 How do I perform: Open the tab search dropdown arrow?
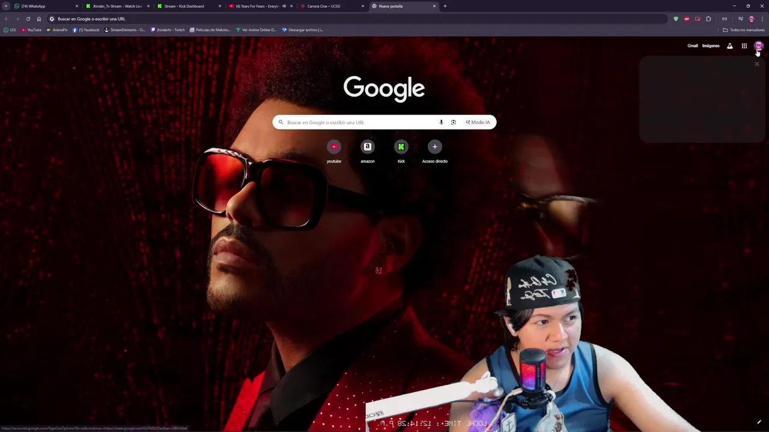[x=6, y=6]
